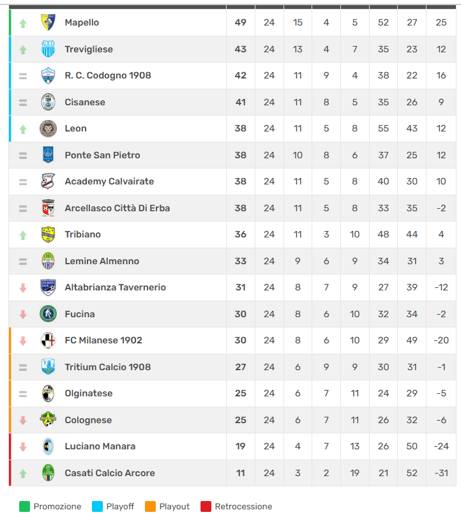Screen dimensions: 461x517
Task: Click the FC Milanese 1902 crest
Action: click(48, 340)
